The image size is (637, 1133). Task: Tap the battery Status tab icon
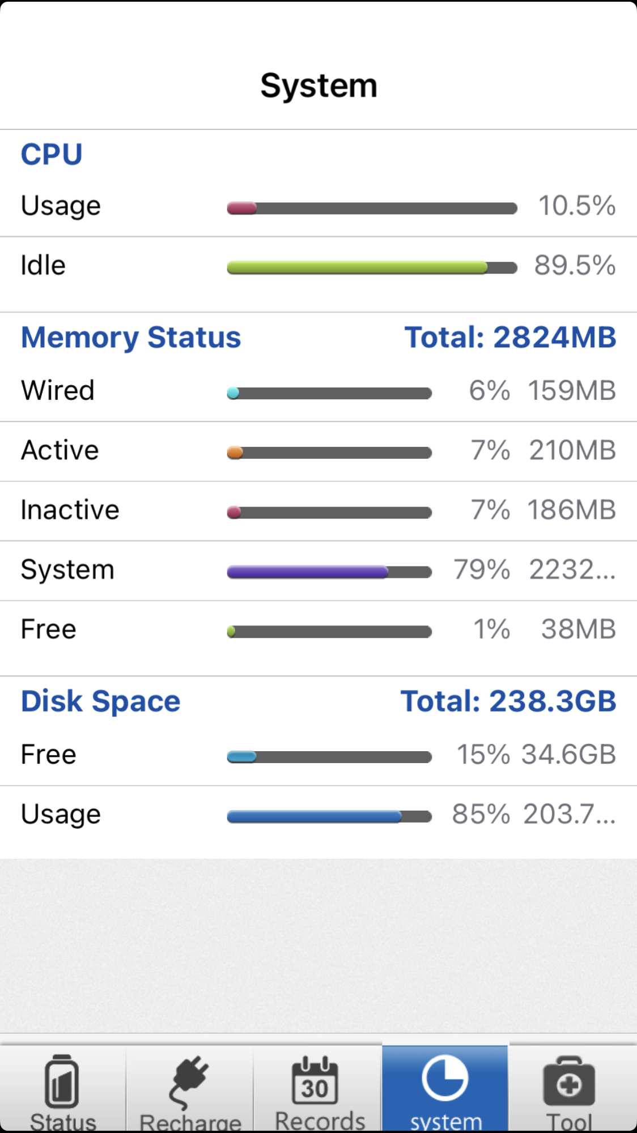tap(62, 1082)
